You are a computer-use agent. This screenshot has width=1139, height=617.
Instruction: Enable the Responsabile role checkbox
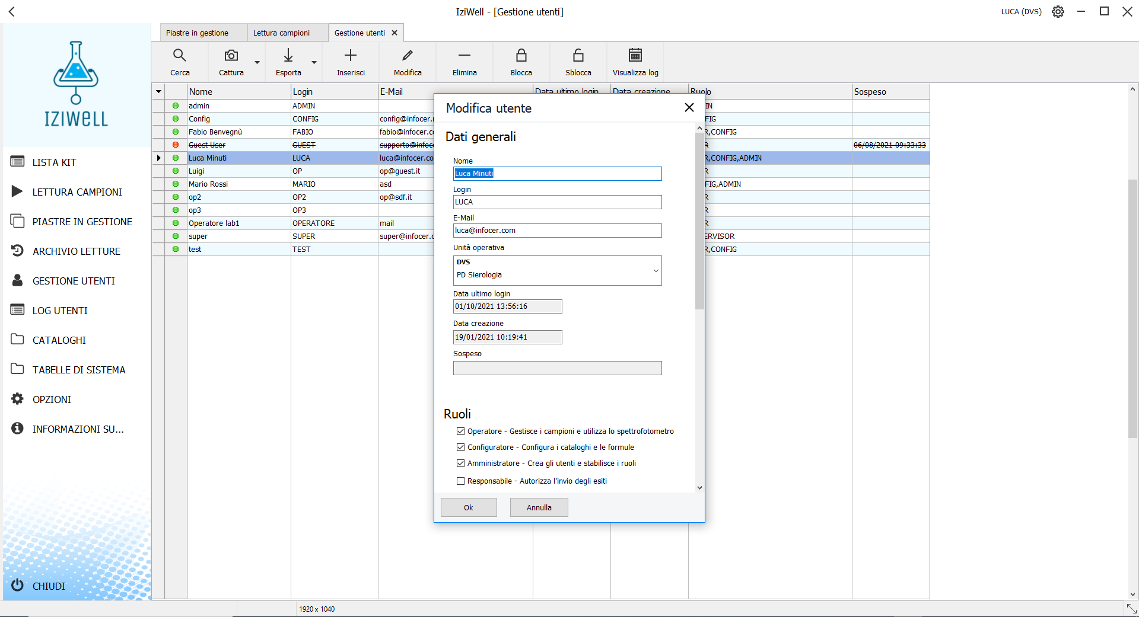click(x=460, y=481)
